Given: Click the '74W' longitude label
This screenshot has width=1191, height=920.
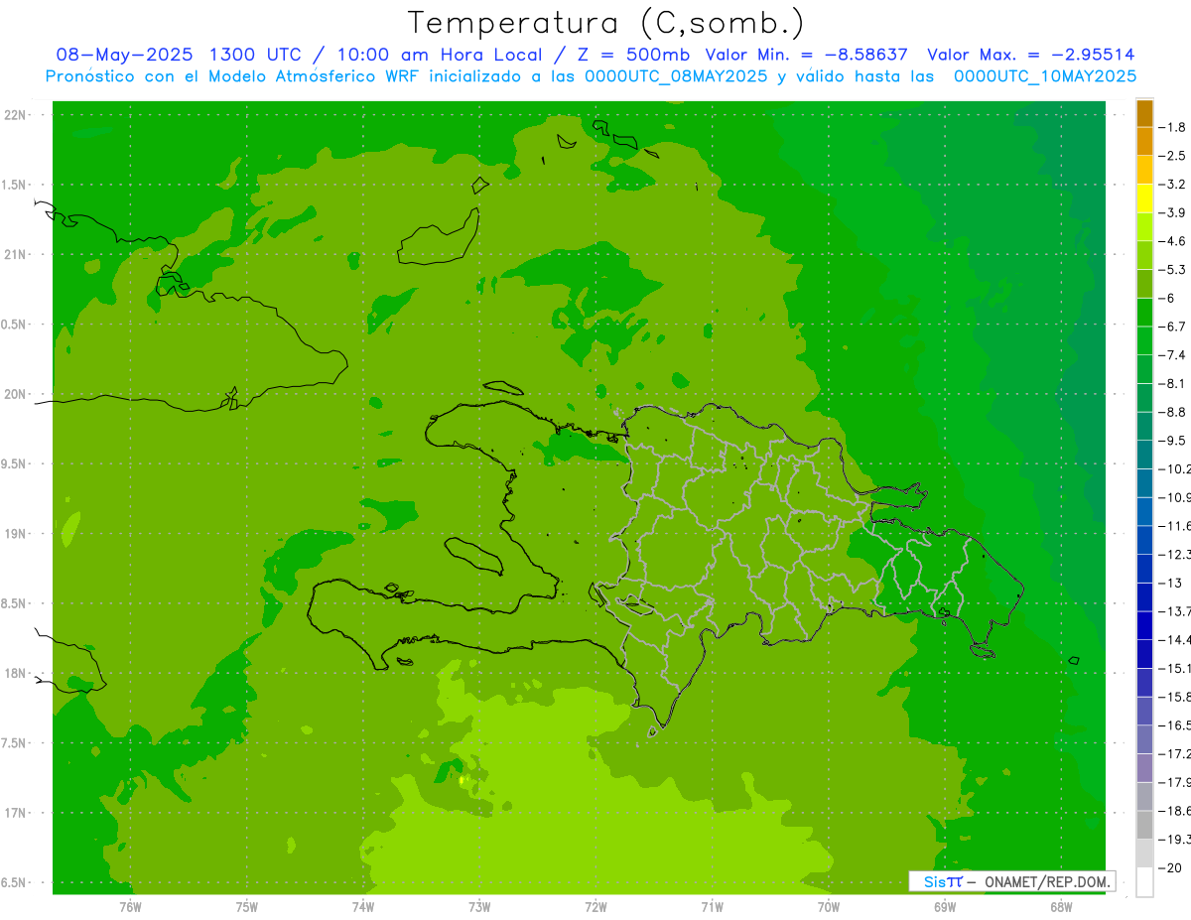Looking at the screenshot, I should point(363,906).
